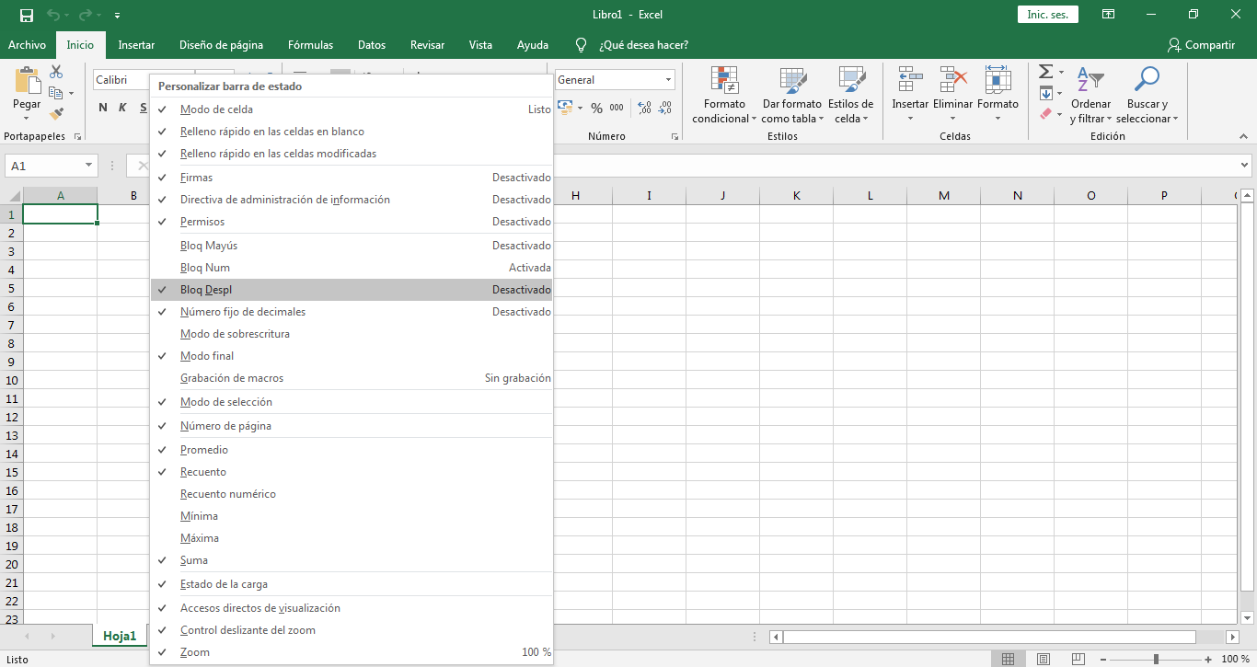The image size is (1257, 667).
Task: Open Formato condicional icon
Action: [x=723, y=81]
